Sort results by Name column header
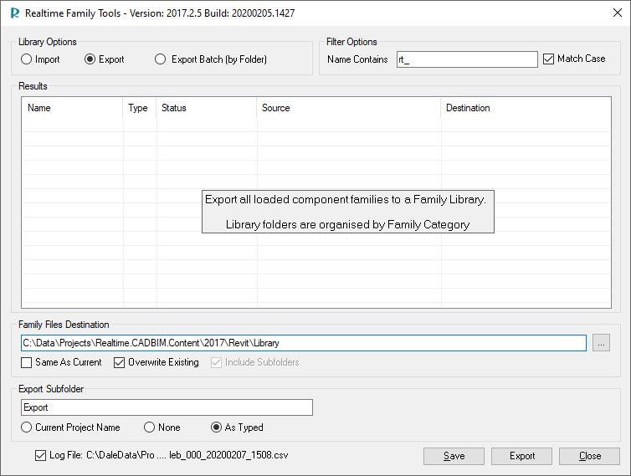 72,108
